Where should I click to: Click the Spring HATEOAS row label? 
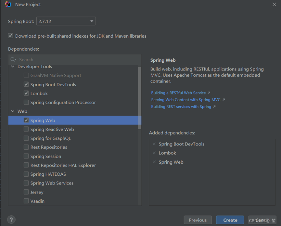click(48, 174)
